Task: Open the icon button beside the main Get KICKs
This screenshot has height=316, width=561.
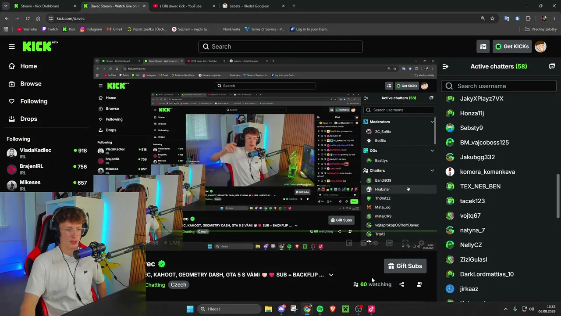Action: tap(483, 47)
